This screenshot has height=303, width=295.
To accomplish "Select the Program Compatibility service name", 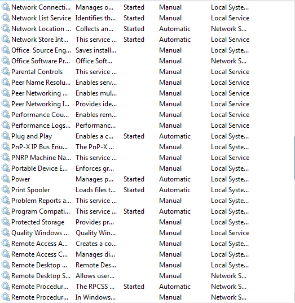I will [41, 211].
